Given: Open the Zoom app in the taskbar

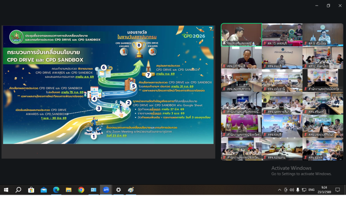Looking at the screenshot, I should 106,189.
